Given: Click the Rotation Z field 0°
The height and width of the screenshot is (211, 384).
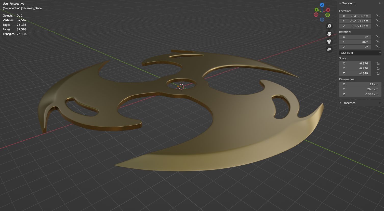Looking at the screenshot, I should 355,47.
